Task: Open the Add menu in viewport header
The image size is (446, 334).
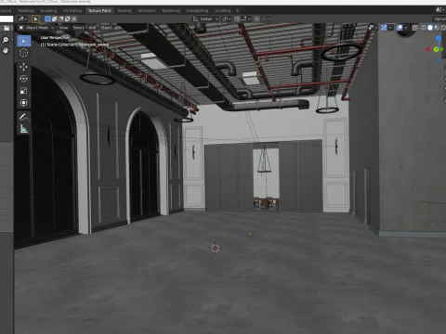Action: pos(92,28)
